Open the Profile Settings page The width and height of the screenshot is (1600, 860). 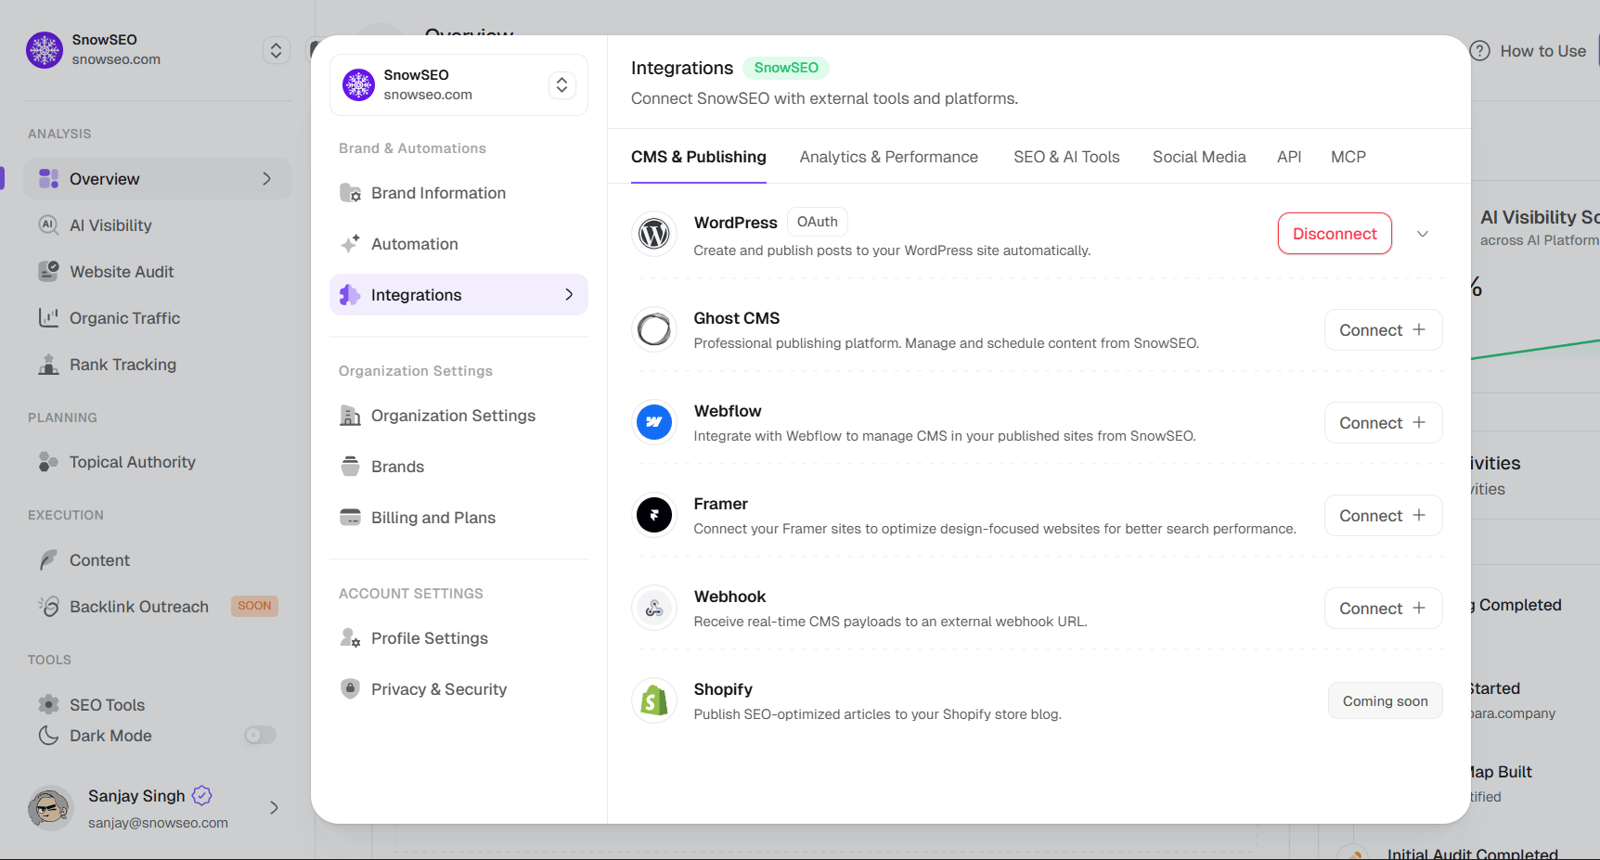458,638
